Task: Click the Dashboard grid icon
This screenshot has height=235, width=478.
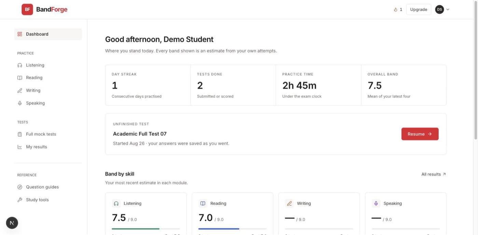Action: [20, 34]
